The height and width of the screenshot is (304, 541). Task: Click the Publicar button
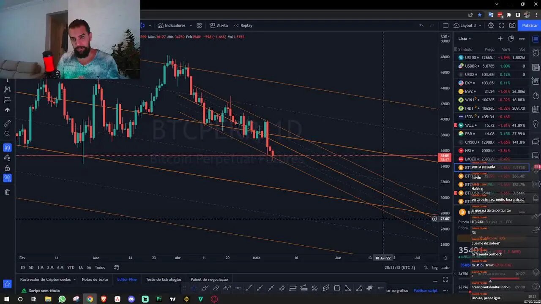click(530, 25)
